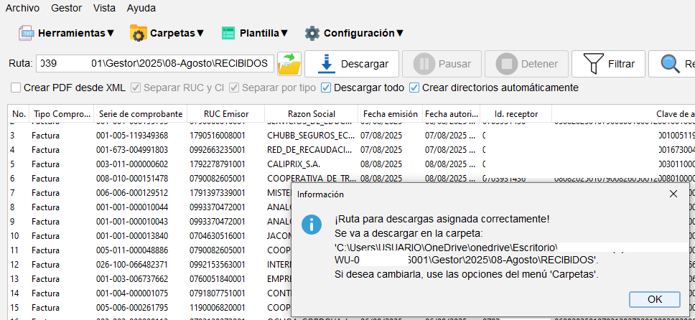Expand the Plantilla dropdown
This screenshot has width=695, height=320.
click(263, 33)
